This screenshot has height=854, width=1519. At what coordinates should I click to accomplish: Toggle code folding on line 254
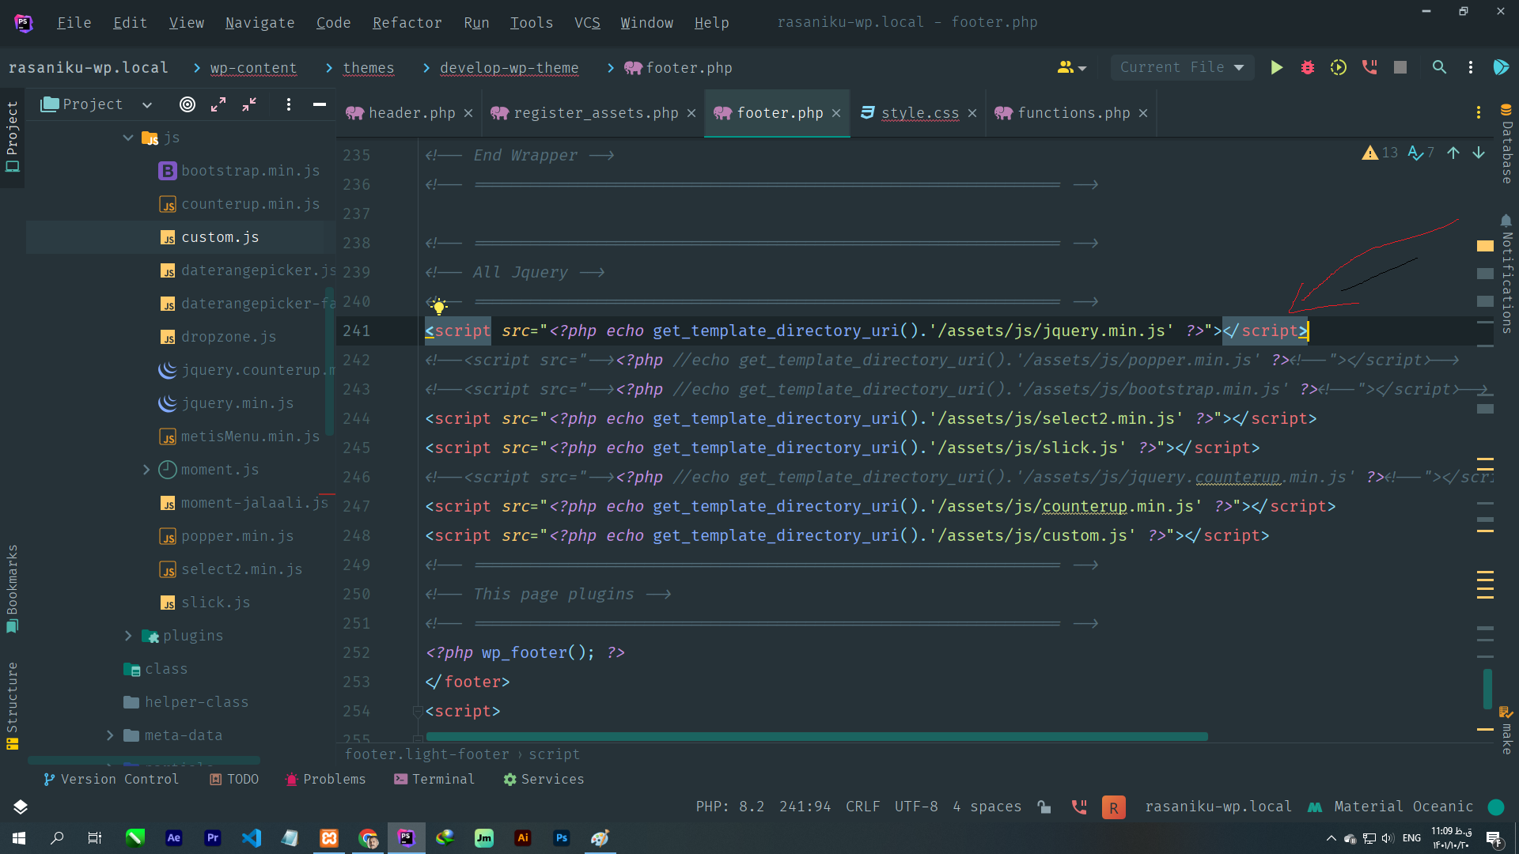coord(418,711)
